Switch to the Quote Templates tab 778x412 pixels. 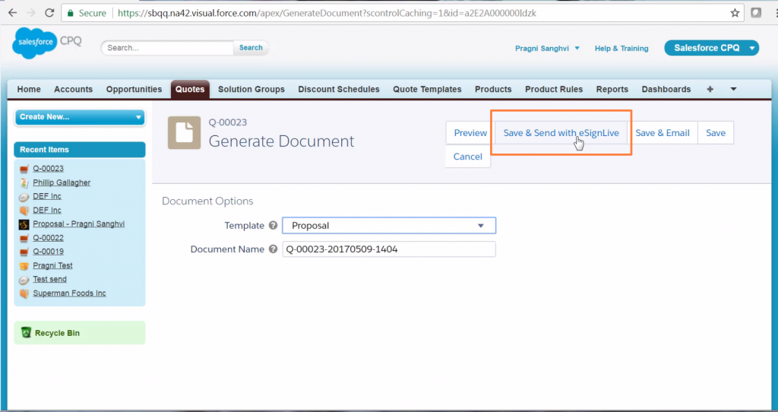pyautogui.click(x=427, y=90)
